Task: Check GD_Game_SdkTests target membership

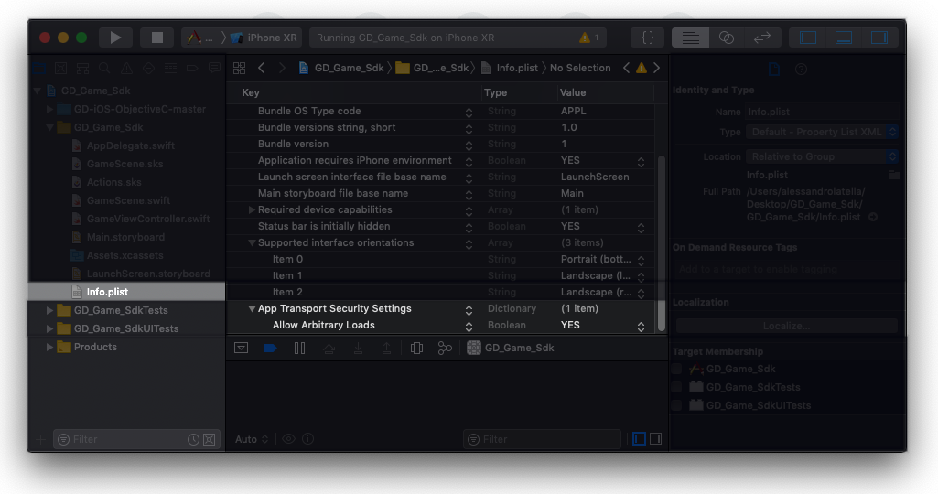Action: (x=676, y=387)
